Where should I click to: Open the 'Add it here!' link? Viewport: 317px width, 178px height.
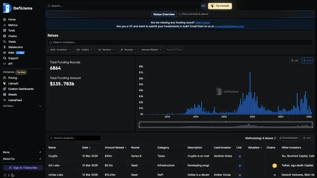click(x=202, y=22)
